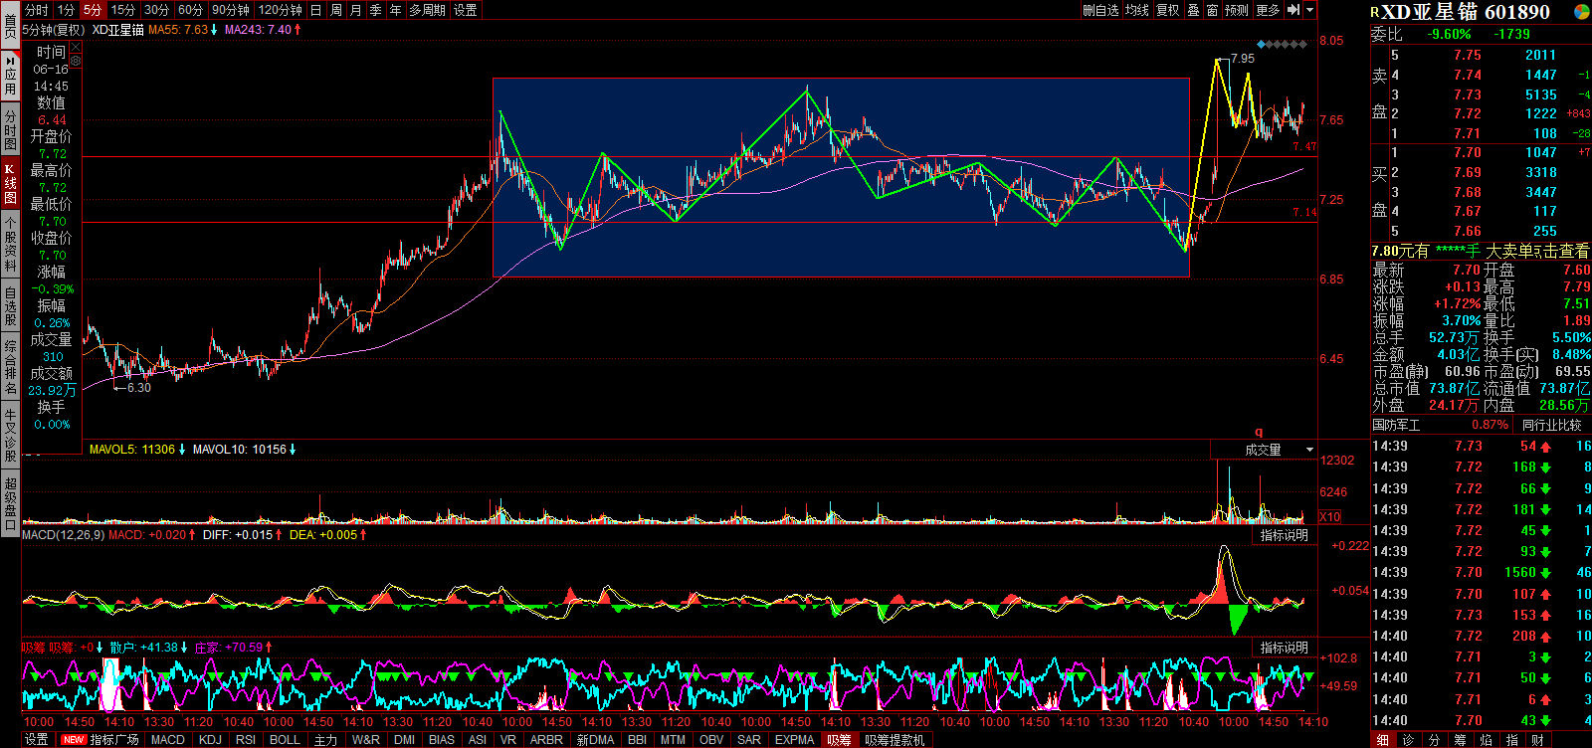The height and width of the screenshot is (748, 1592).
Task: Click the NEW 指标广场 icon button
Action: (99, 740)
